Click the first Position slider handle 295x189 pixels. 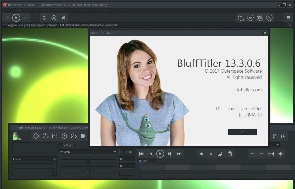point(88,160)
